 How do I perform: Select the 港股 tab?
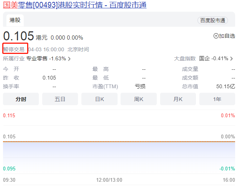coord(15,20)
